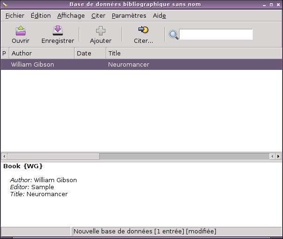Click the rightmost horizontal scrollbar arrow
Viewport: 283px width, 239px height.
point(278,157)
